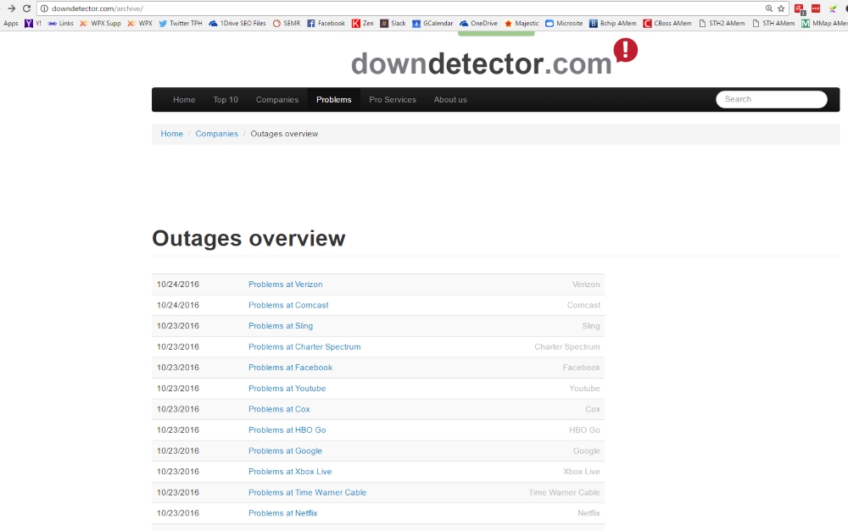This screenshot has height=531, width=848.
Task: Open the Problems at Netflix link
Action: point(282,513)
